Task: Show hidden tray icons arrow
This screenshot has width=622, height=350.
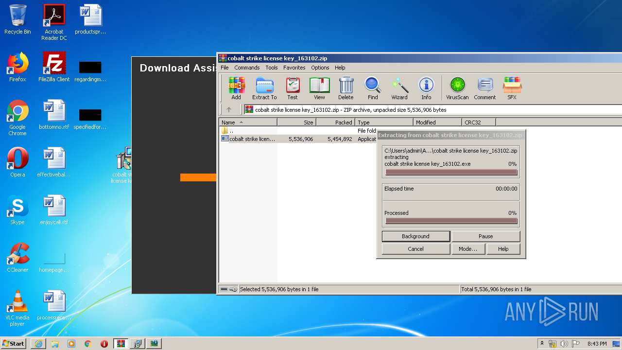Action: (x=542, y=344)
